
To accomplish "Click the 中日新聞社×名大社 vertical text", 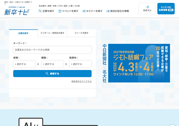I will tap(105, 63).
